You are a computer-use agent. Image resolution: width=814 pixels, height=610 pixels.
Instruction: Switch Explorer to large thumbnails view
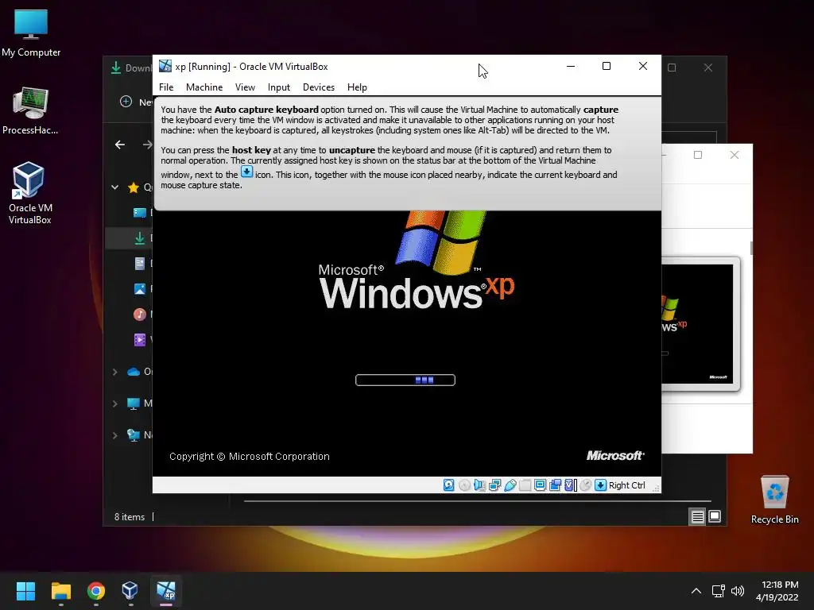[x=715, y=516]
